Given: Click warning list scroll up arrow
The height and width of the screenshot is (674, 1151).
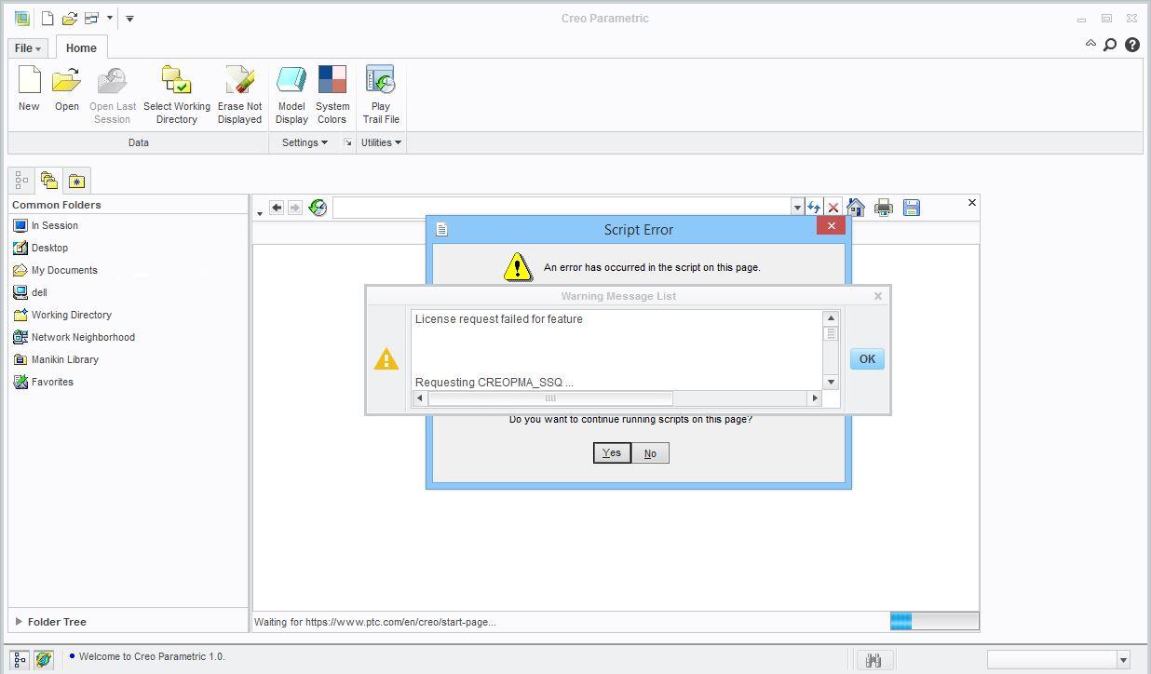Looking at the screenshot, I should (x=832, y=318).
